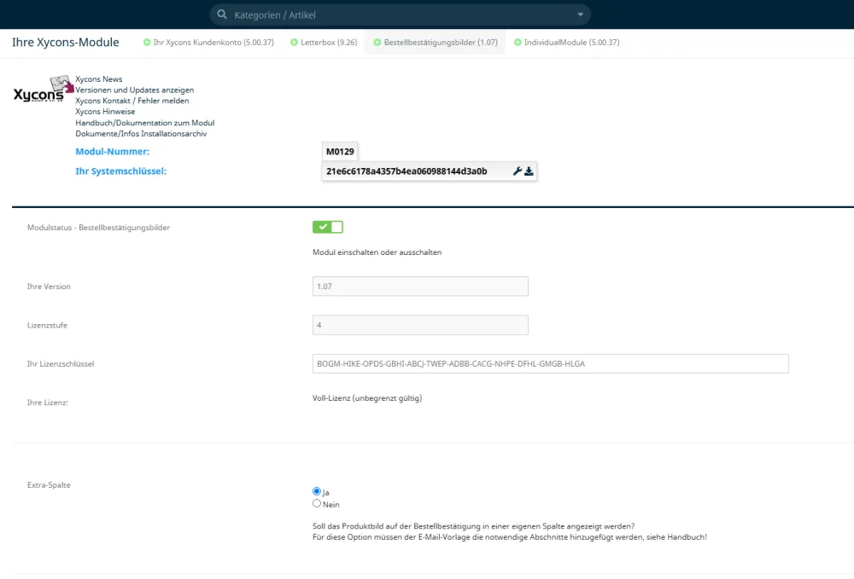
Task: Open Handbuch/Dokumentation zum Modul link
Action: [x=145, y=123]
